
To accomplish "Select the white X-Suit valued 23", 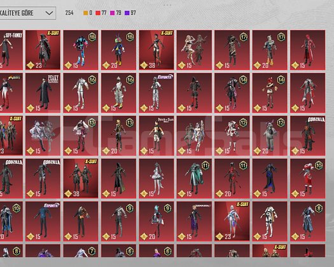I will tap(232, 221).
